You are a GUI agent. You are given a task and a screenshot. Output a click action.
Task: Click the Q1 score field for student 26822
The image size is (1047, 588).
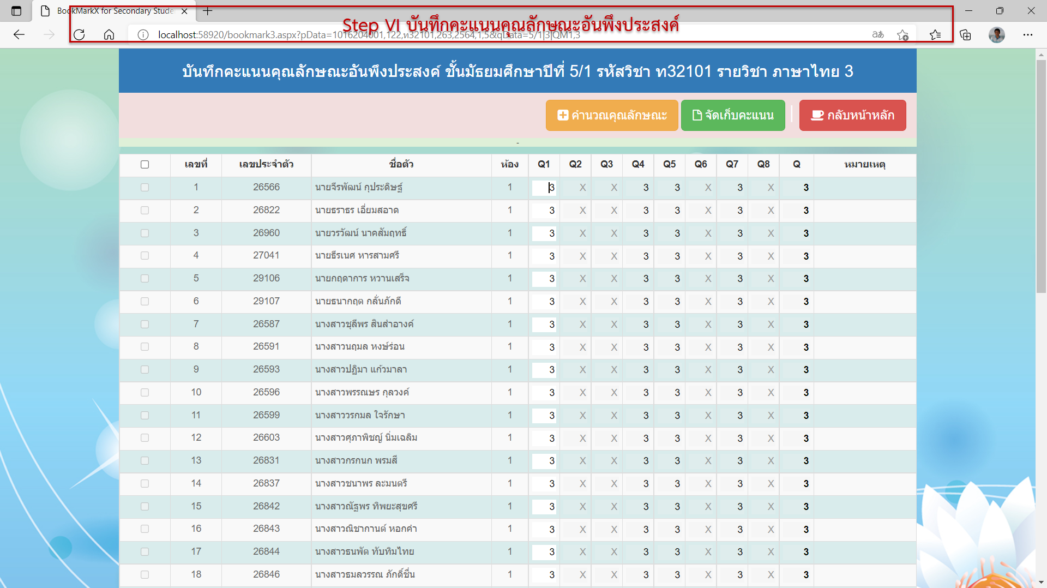[x=544, y=211]
